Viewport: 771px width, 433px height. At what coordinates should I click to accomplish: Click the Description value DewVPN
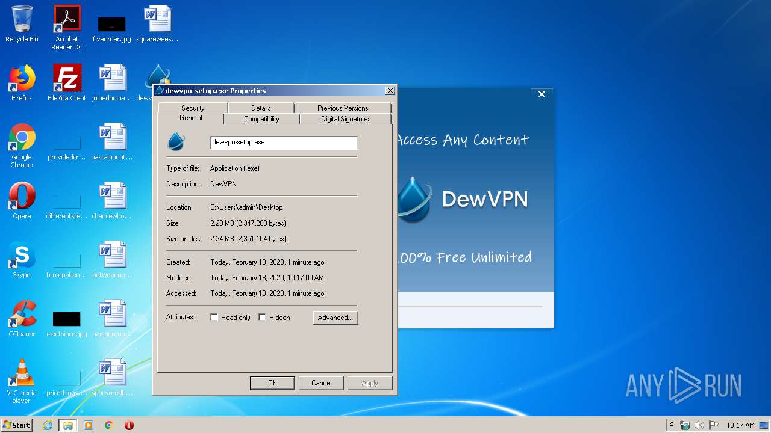coord(223,183)
